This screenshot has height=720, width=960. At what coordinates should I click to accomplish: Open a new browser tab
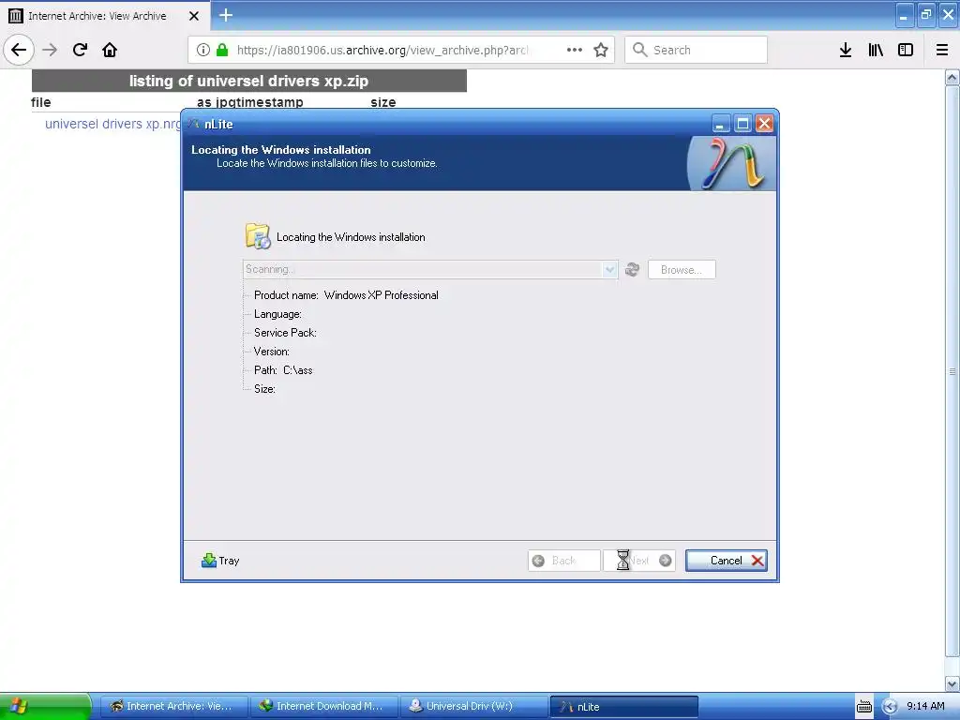coord(226,15)
